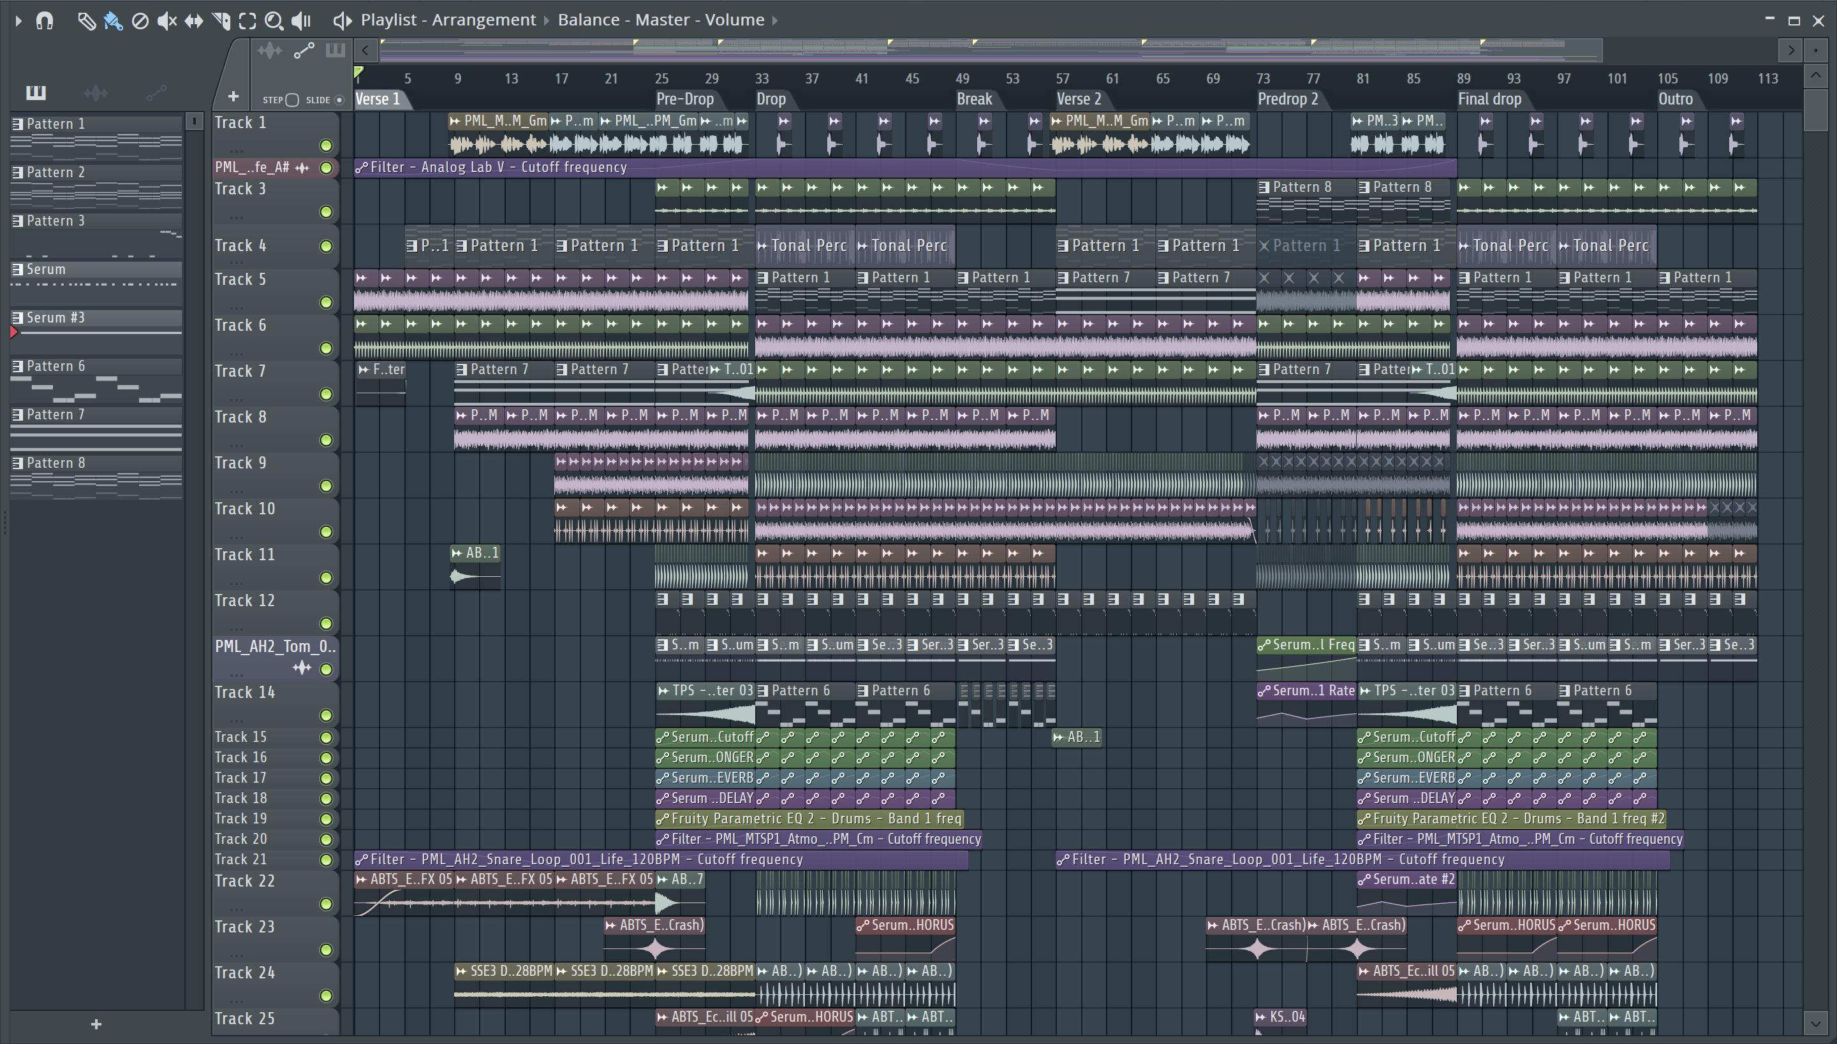Screen dimensions: 1837x1044
Task: Focus automation clips in playlist toolbar
Action: coord(304,50)
